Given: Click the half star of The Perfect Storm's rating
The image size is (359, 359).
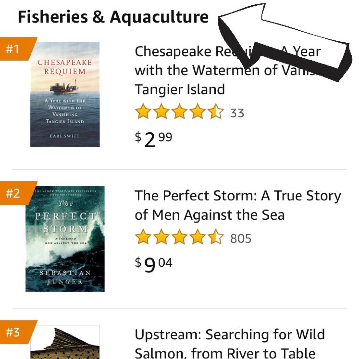Looking at the screenshot, I should 216,237.
